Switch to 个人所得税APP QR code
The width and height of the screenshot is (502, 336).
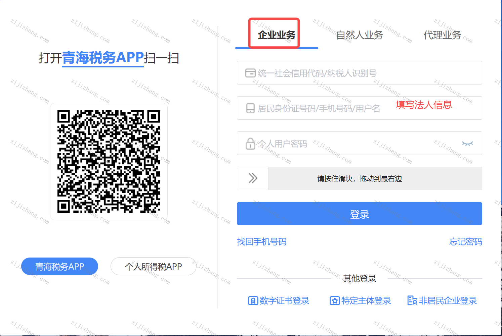click(x=153, y=267)
